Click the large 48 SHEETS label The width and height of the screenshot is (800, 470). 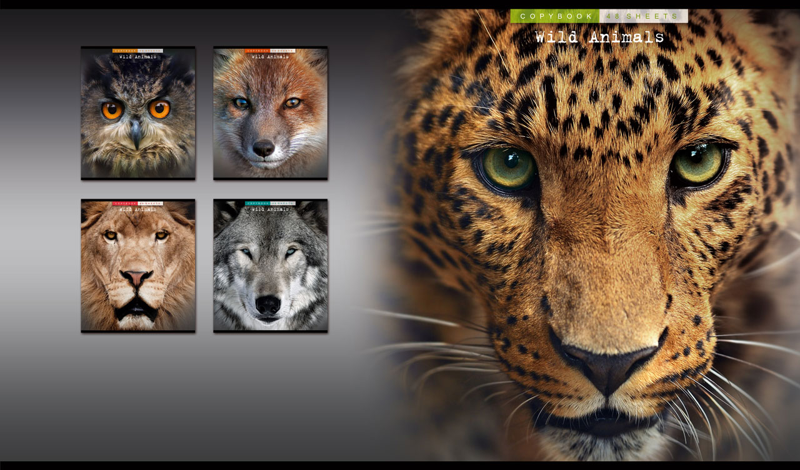click(x=643, y=16)
